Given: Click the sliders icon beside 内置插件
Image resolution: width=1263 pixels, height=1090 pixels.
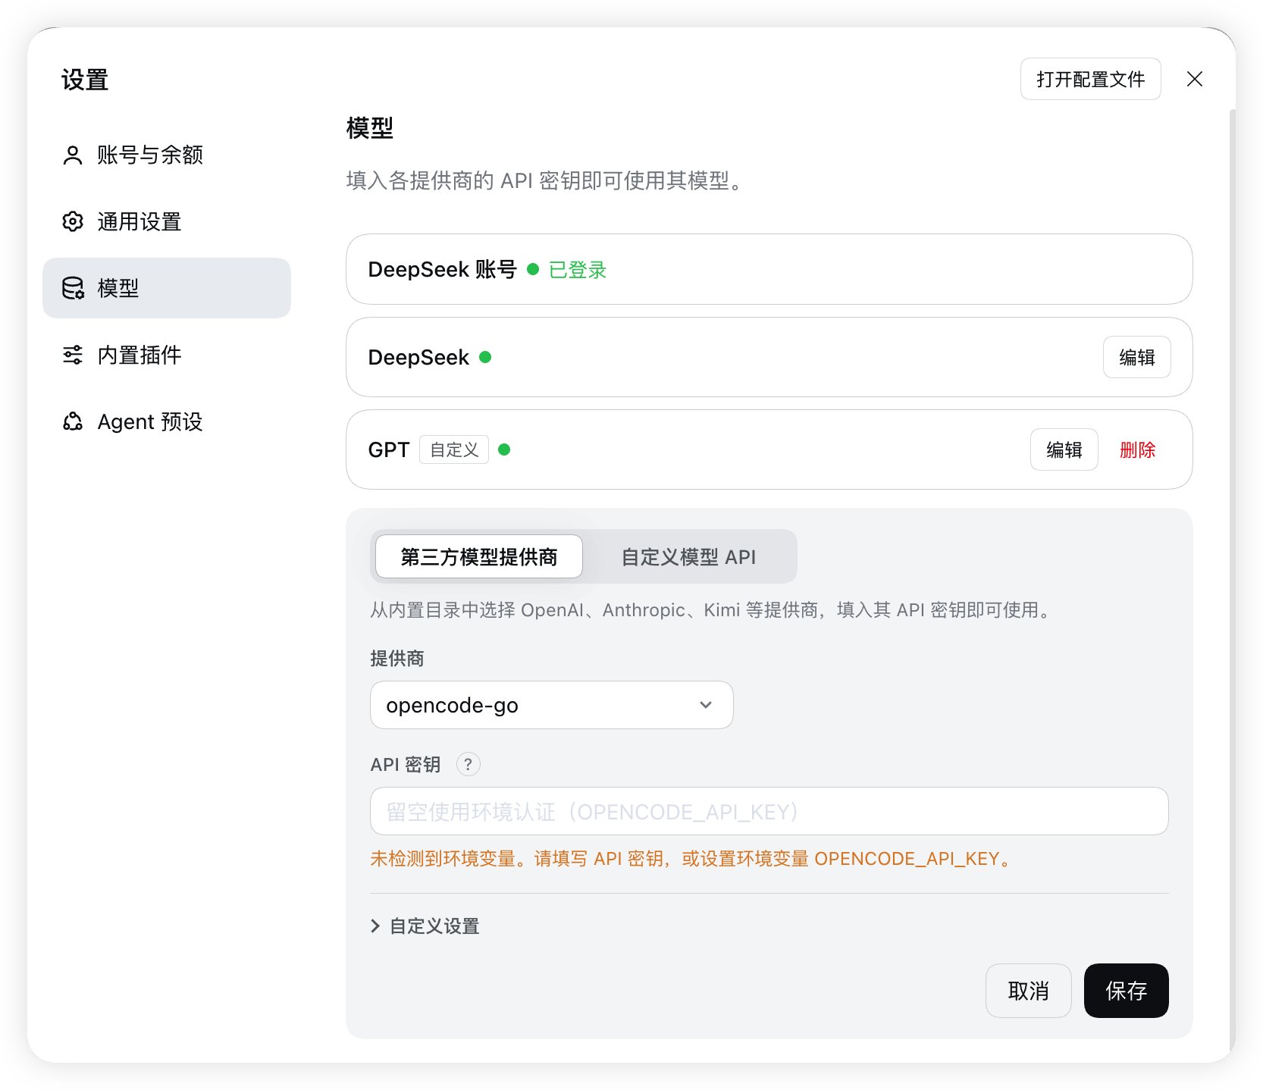Looking at the screenshot, I should [73, 355].
